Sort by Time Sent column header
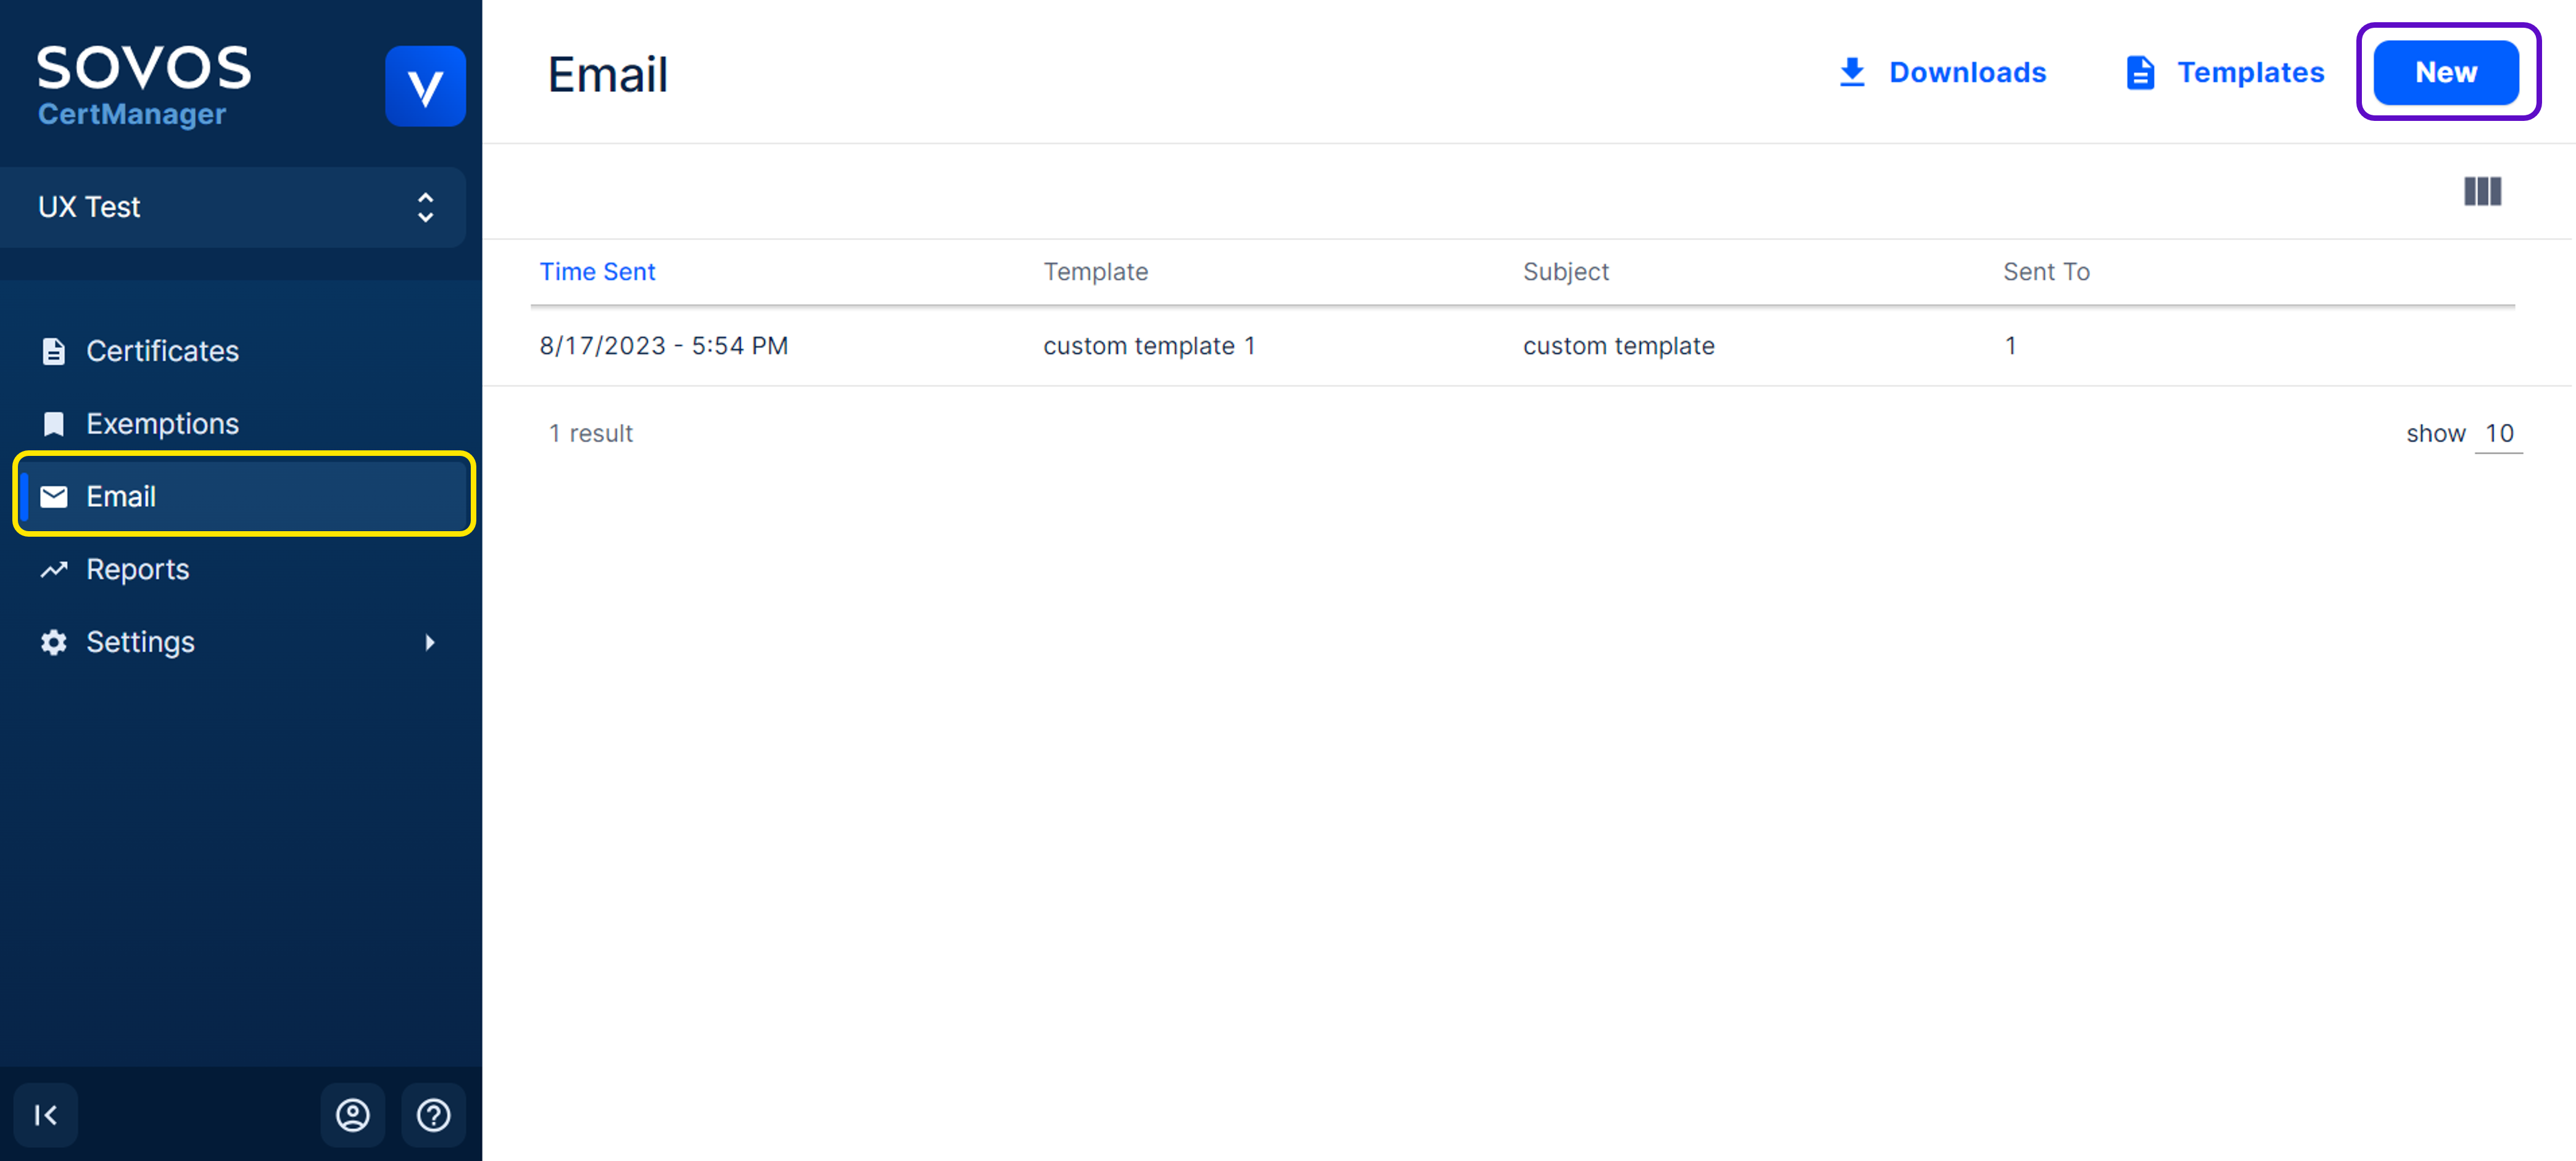This screenshot has width=2576, height=1161. coord(597,271)
